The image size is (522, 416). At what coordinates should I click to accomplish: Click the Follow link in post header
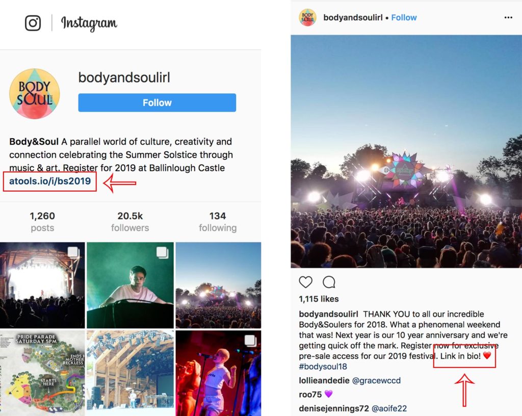[404, 17]
